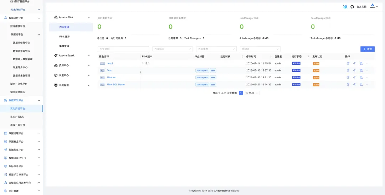This screenshot has height=195, width=385.
Task: Sort by 运行时长 column sort arrows
Action: [x=243, y=57]
